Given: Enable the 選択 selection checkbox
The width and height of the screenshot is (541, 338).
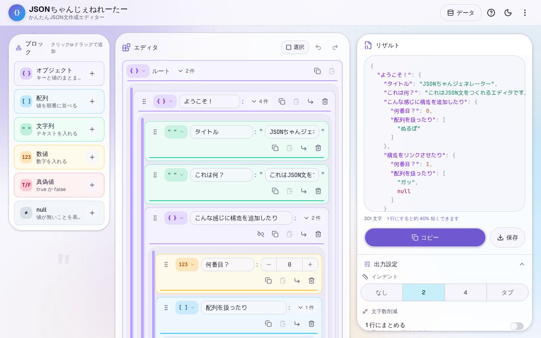Looking at the screenshot, I should 295,47.
